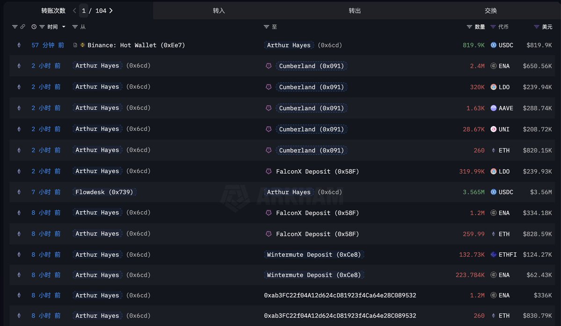Click the purple filter icon beside 美元

pyautogui.click(x=536, y=27)
